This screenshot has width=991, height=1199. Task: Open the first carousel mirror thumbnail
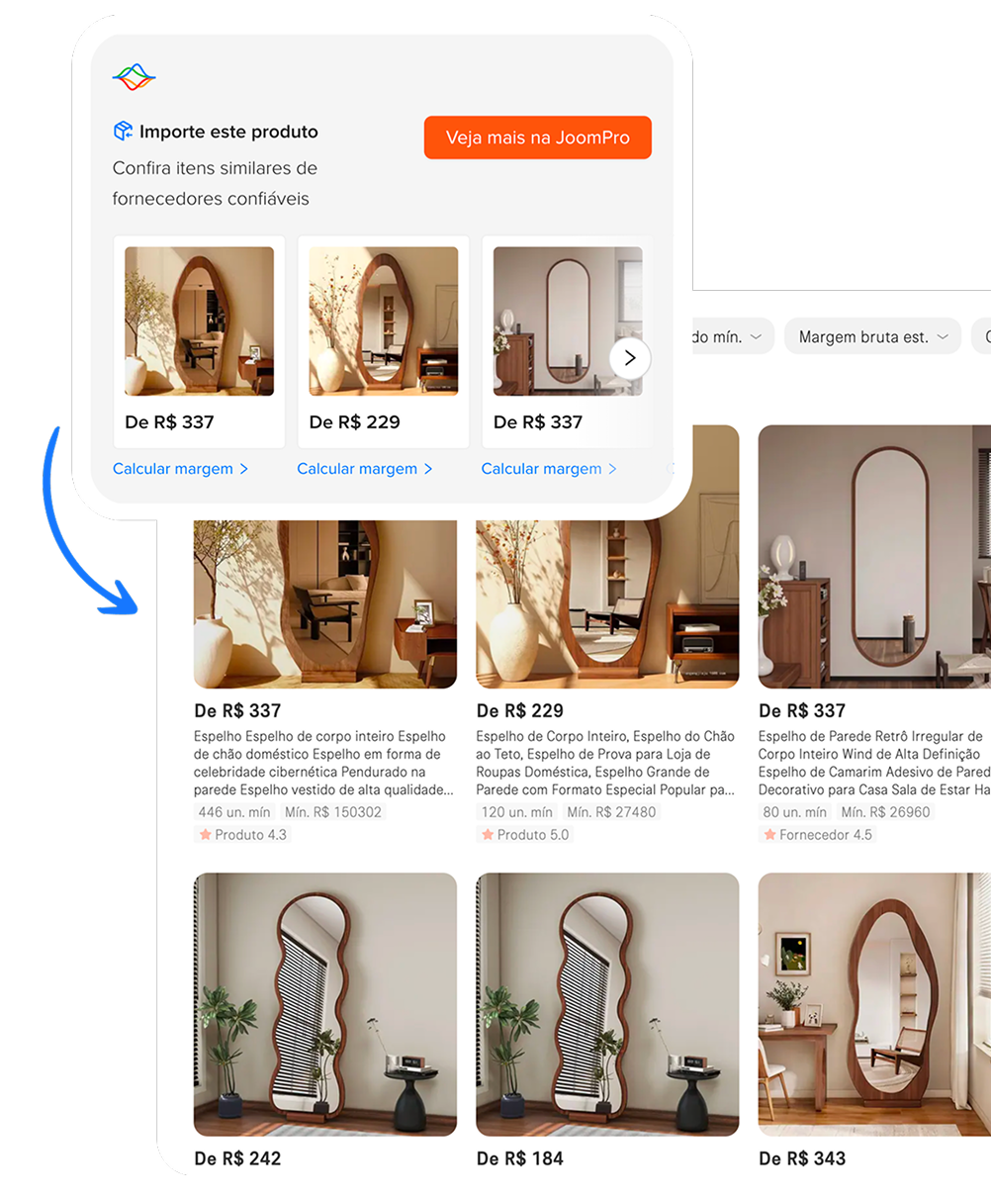[x=199, y=322]
